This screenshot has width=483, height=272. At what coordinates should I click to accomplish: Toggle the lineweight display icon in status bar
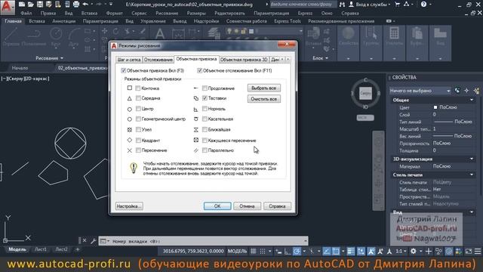pos(351,252)
